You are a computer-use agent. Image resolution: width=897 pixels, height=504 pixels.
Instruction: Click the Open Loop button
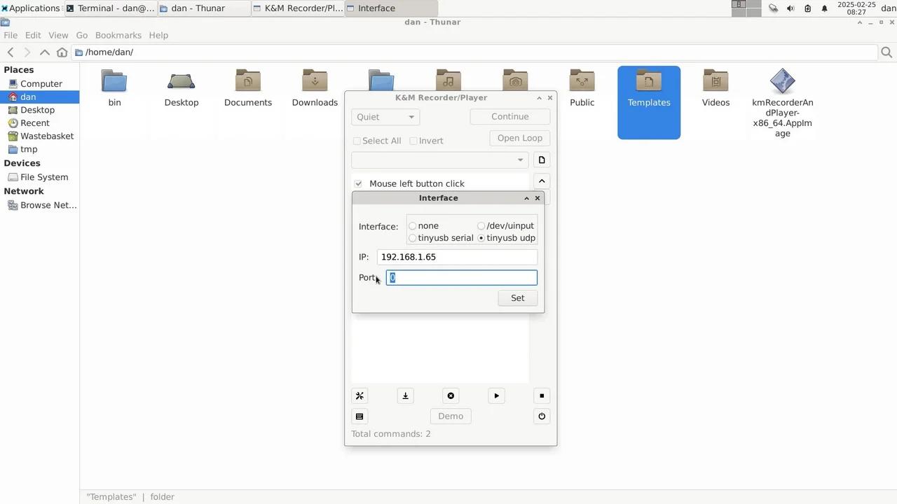pyautogui.click(x=520, y=138)
